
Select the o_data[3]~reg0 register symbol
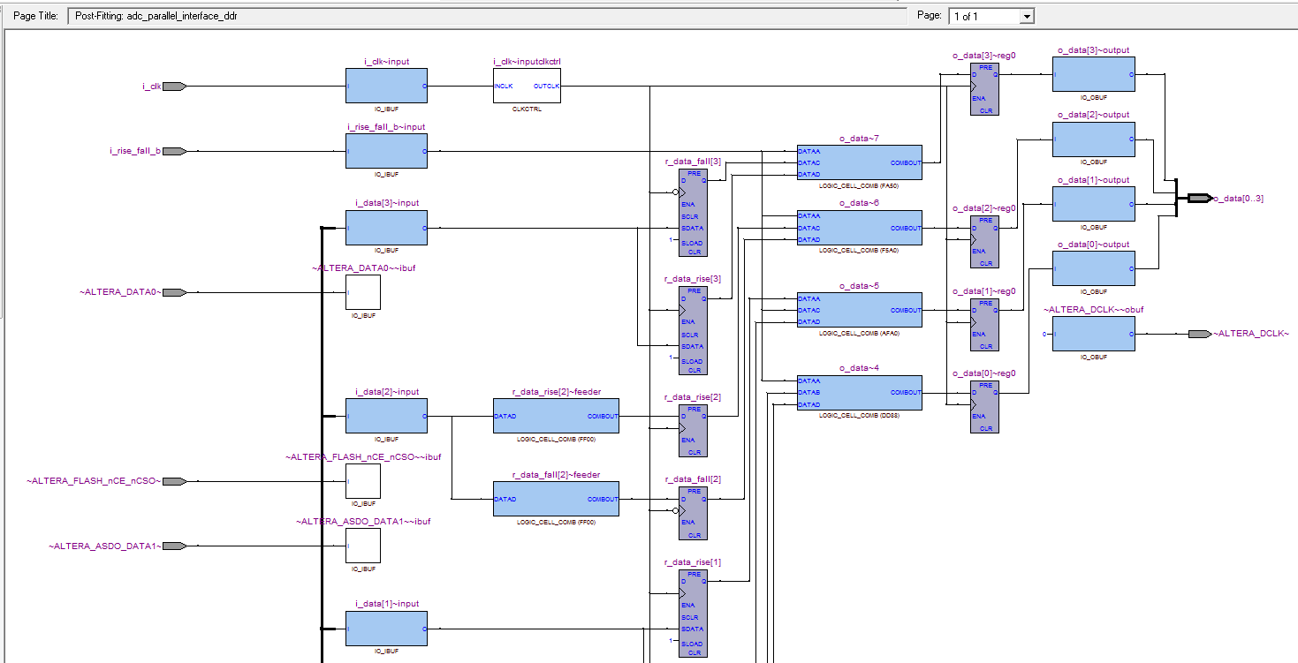pos(984,89)
